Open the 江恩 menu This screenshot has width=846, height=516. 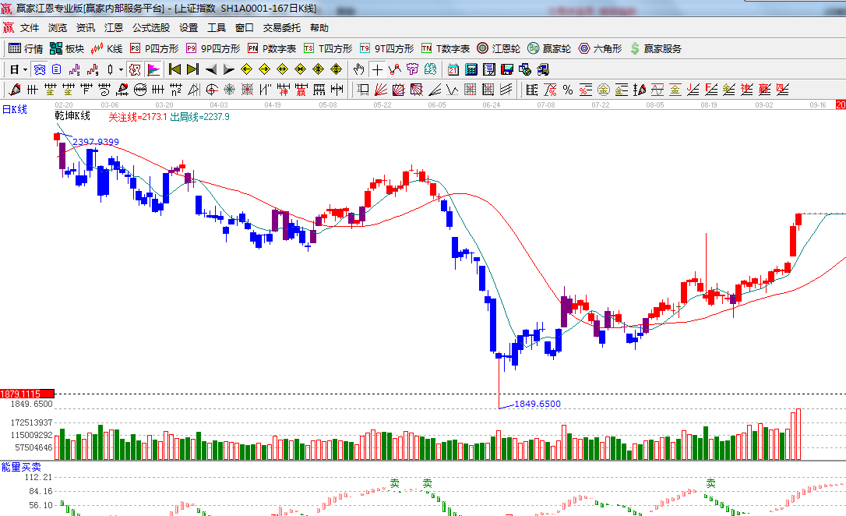click(x=114, y=28)
